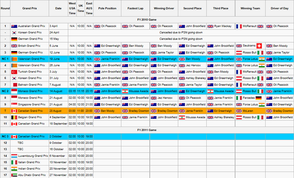Click Jez Hancox in the Winning Driver column

tap(165, 98)
